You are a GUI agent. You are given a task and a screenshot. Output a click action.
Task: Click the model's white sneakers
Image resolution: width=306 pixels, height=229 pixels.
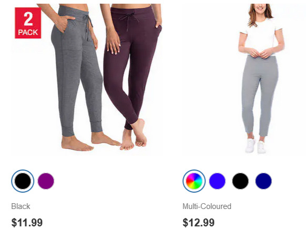(x=256, y=146)
